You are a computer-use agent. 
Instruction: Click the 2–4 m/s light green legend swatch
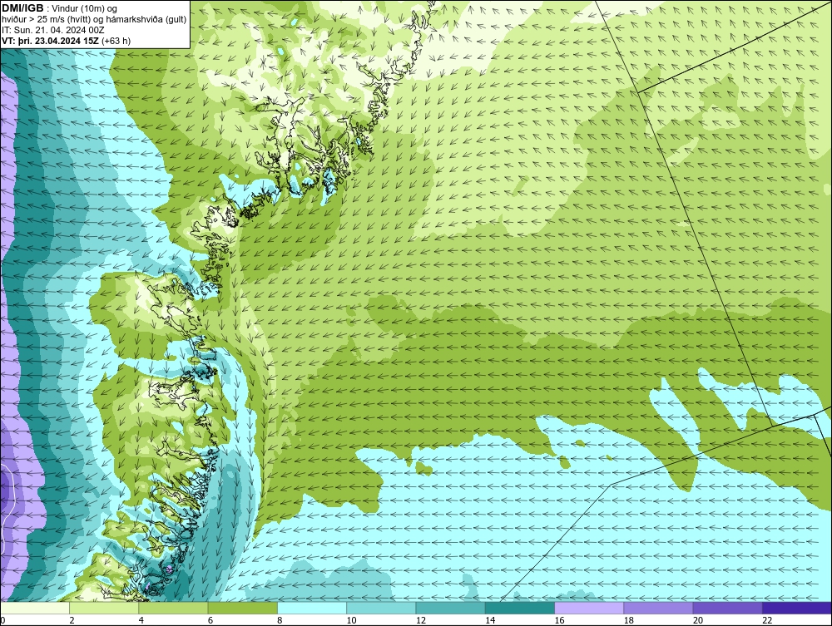[x=104, y=608]
